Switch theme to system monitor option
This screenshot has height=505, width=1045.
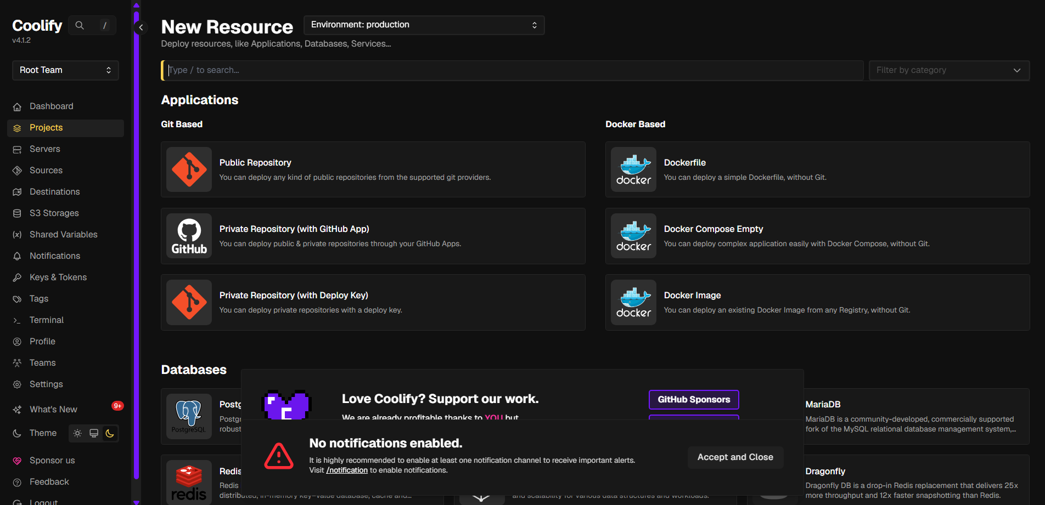click(x=94, y=433)
